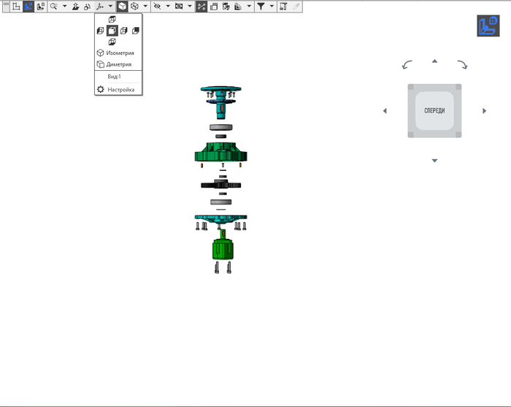Viewport: 511px width, 407px height.
Task: Open Настройка from the orientation menu
Action: click(x=118, y=89)
